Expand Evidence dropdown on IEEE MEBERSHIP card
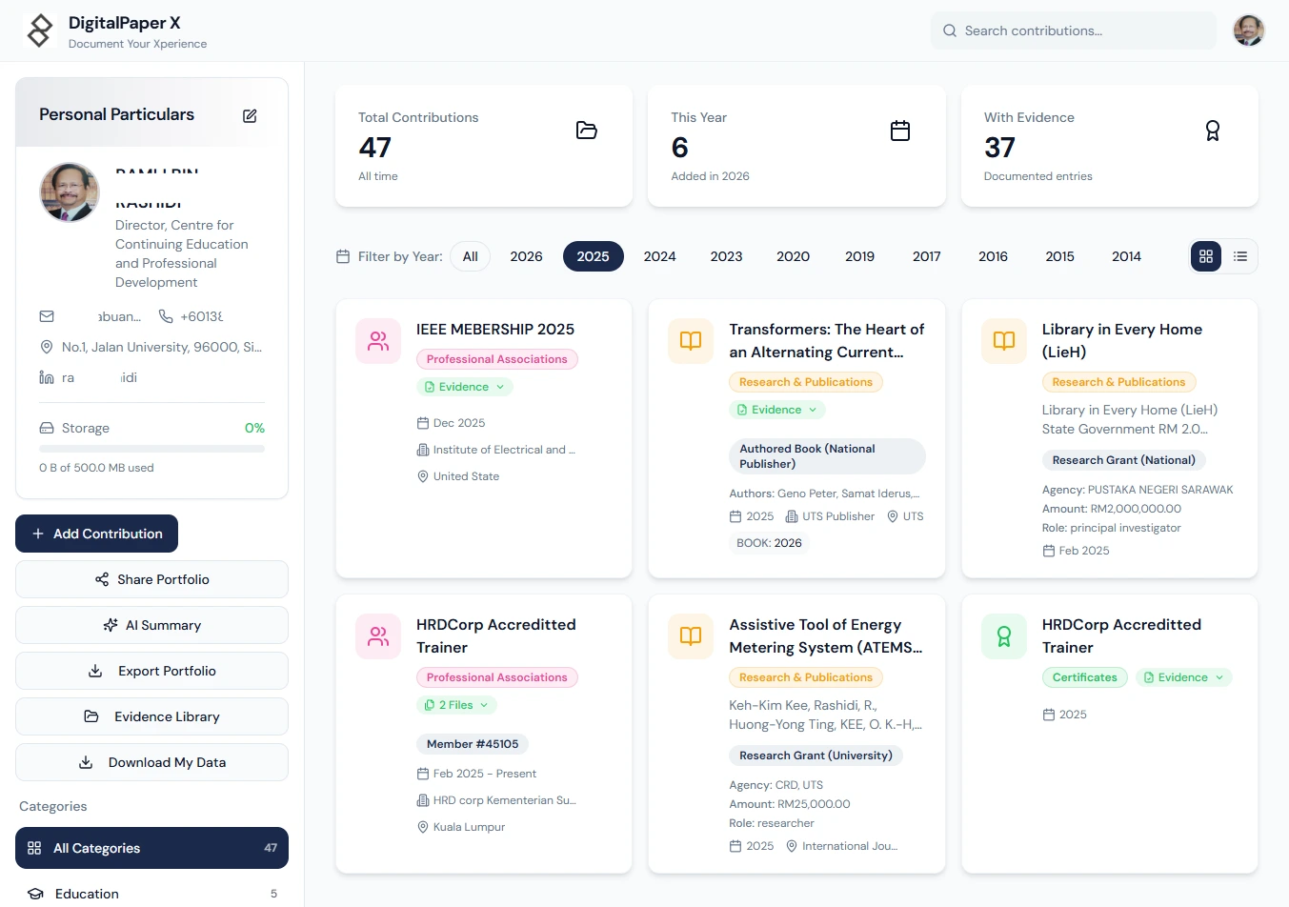This screenshot has height=907, width=1289. point(465,387)
